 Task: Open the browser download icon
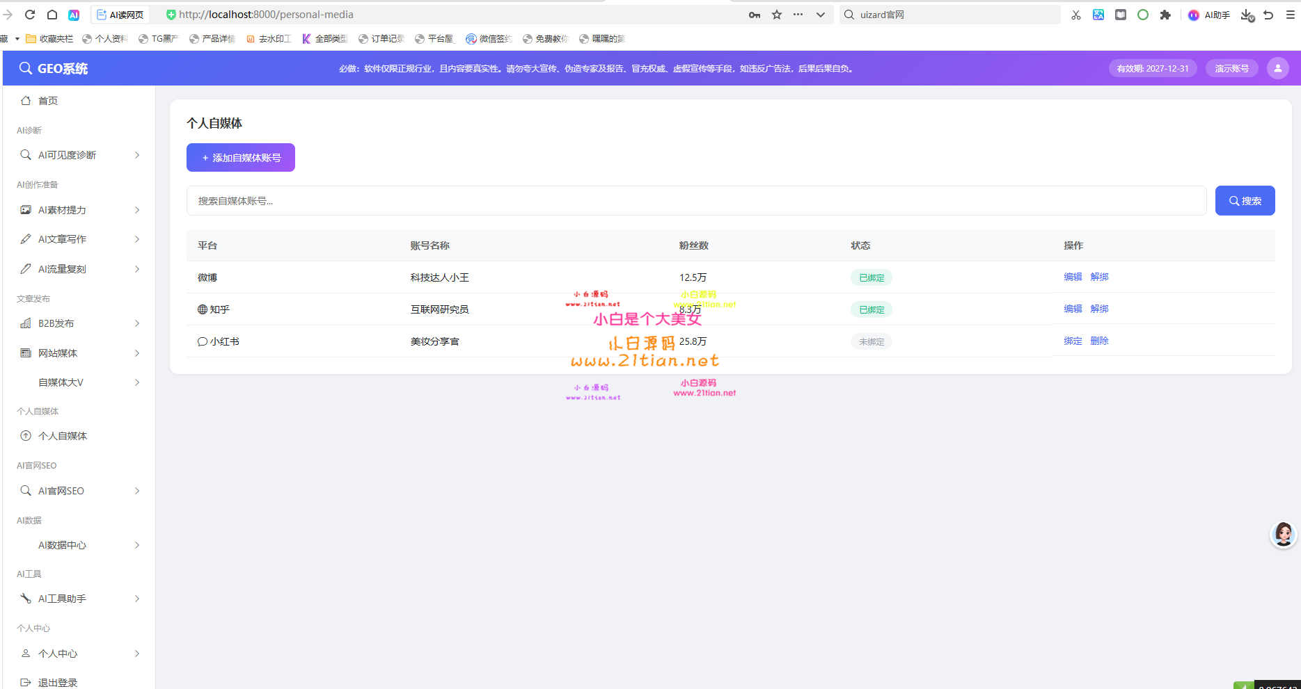(x=1247, y=15)
